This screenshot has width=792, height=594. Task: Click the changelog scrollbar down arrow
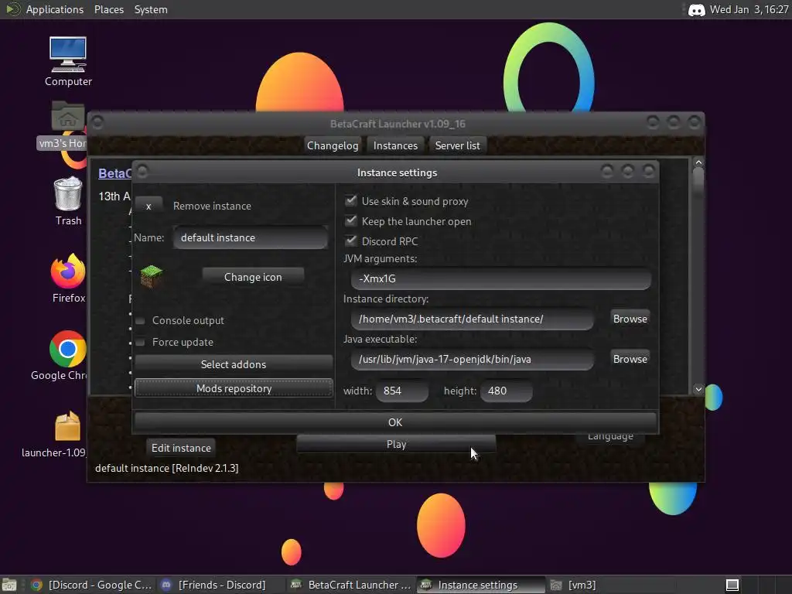tap(698, 389)
